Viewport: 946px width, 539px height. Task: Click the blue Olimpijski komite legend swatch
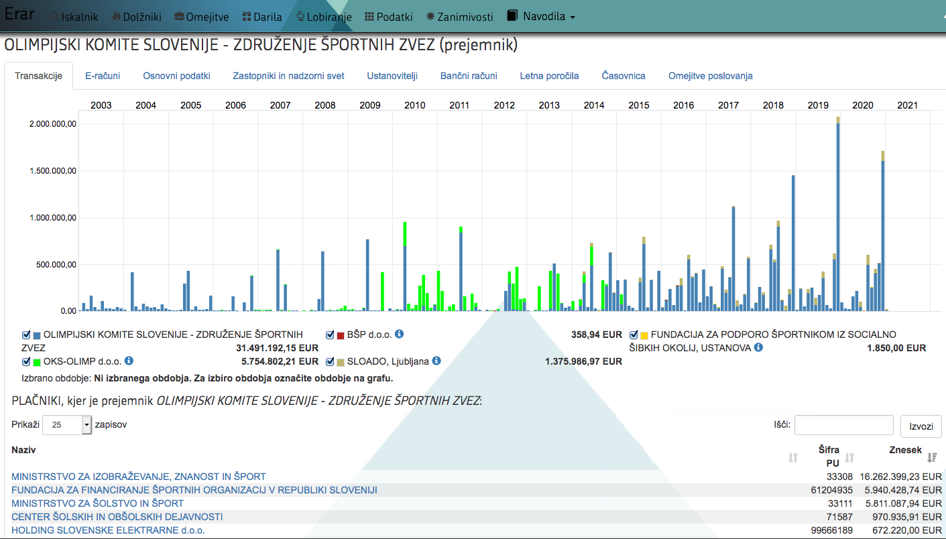tap(37, 335)
